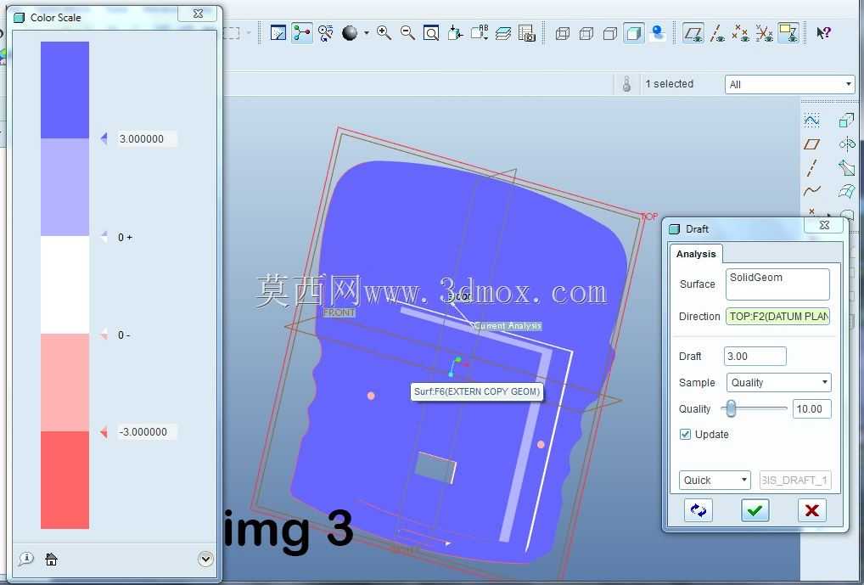Click the What's This help cursor icon
Viewport: 864px width, 585px height.
tap(824, 33)
